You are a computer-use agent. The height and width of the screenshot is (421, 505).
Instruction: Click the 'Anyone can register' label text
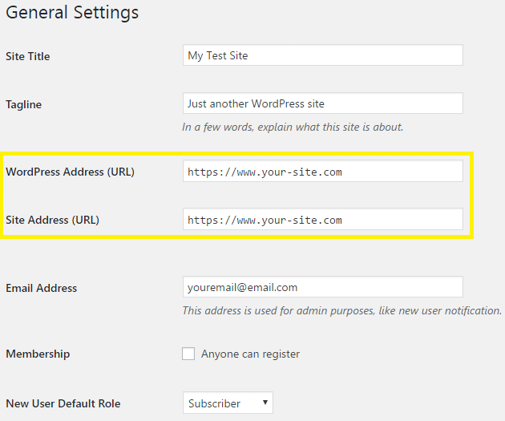coord(250,354)
